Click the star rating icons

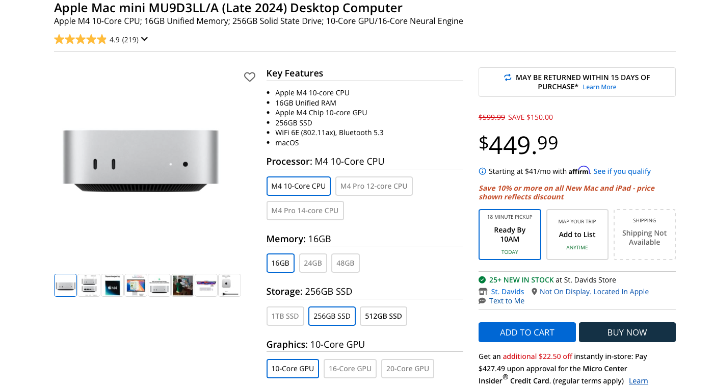[80, 39]
